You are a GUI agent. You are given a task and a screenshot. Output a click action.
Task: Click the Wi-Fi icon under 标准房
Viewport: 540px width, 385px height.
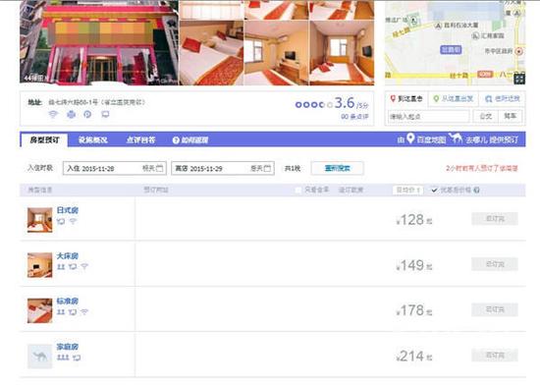coord(84,312)
